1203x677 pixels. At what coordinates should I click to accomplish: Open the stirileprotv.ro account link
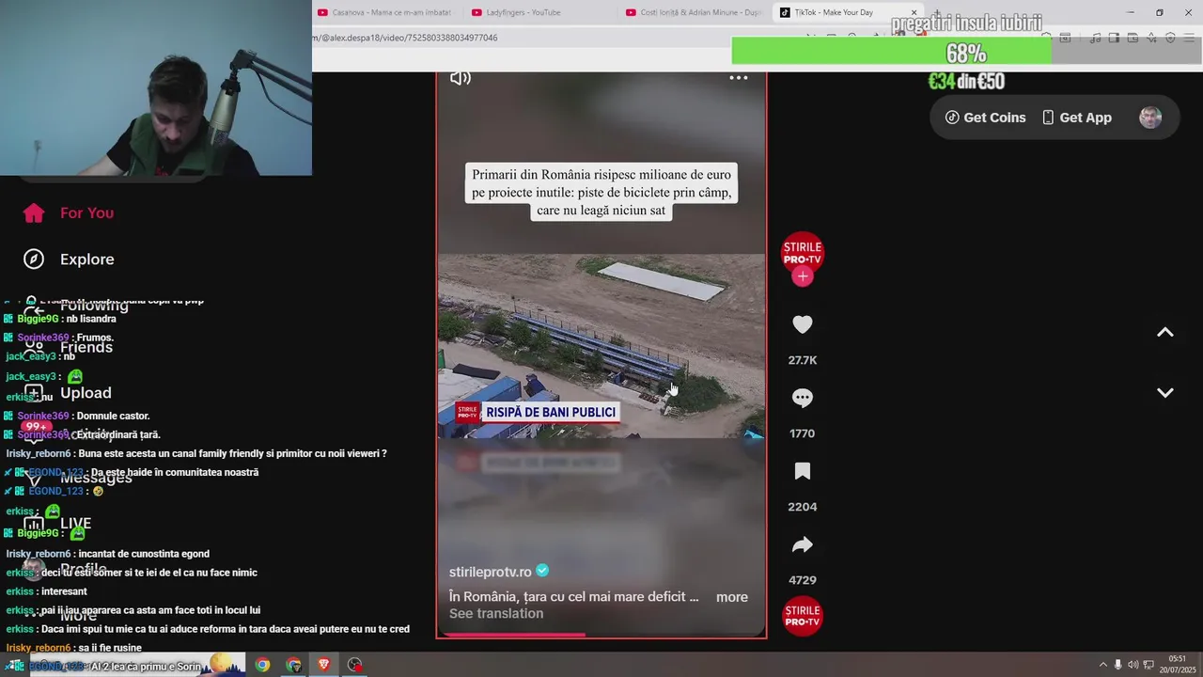(x=491, y=572)
